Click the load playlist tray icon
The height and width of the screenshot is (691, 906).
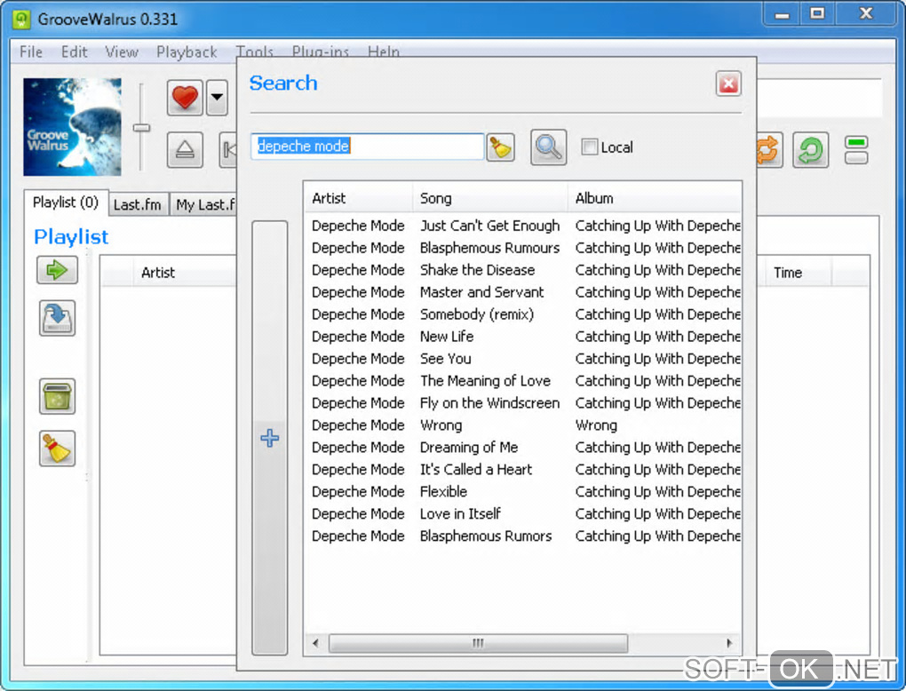tap(57, 318)
